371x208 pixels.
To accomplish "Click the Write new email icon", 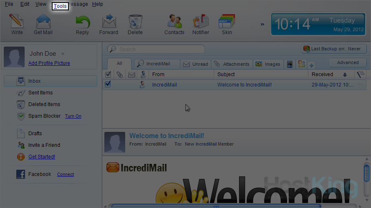I will point(17,22).
